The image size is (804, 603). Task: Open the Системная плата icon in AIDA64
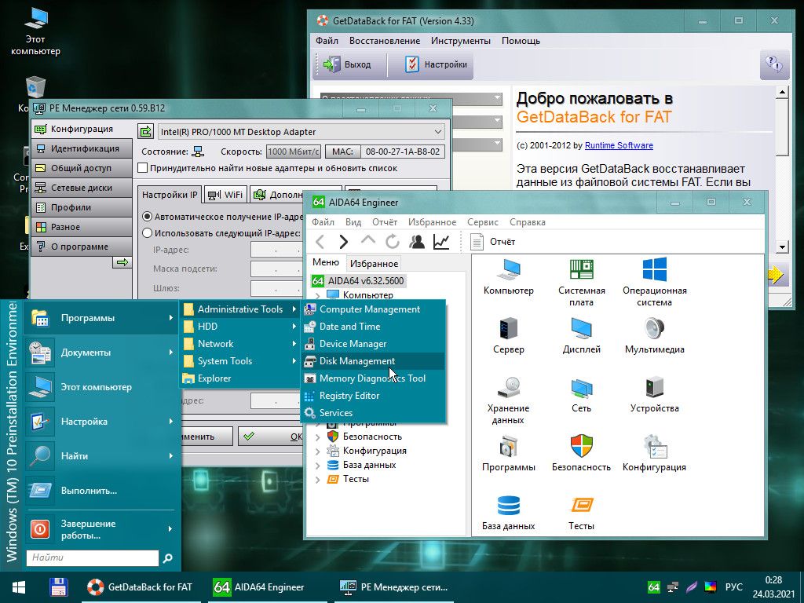click(581, 270)
